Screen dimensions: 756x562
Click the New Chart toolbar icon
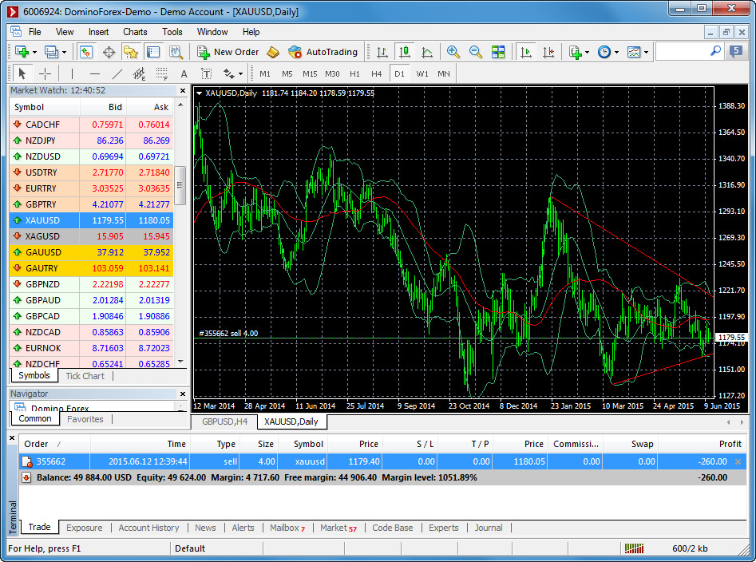[x=22, y=52]
